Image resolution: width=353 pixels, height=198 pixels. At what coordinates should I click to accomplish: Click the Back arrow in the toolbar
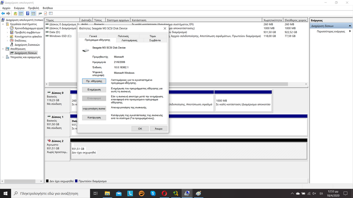coord(3,13)
